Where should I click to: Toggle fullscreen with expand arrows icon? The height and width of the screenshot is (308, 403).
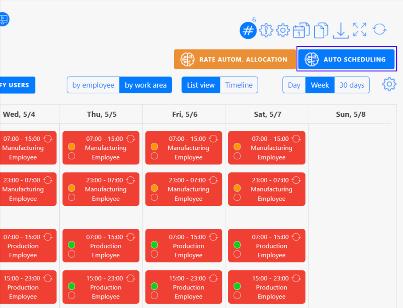pos(360,30)
